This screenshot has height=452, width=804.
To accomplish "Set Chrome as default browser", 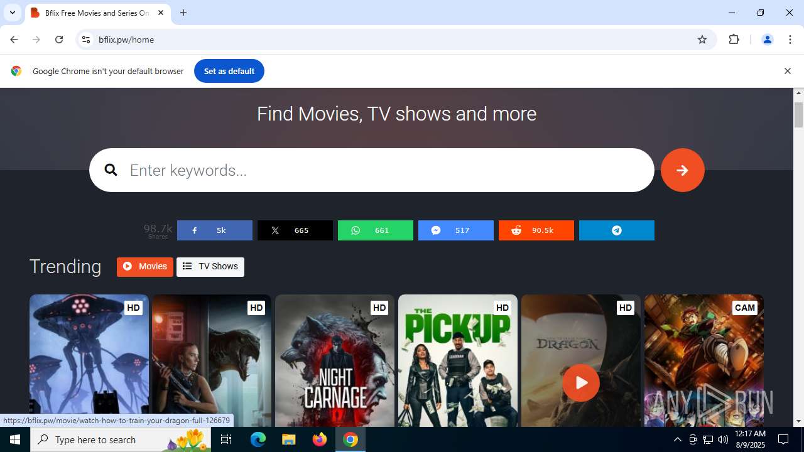I will pyautogui.click(x=229, y=71).
